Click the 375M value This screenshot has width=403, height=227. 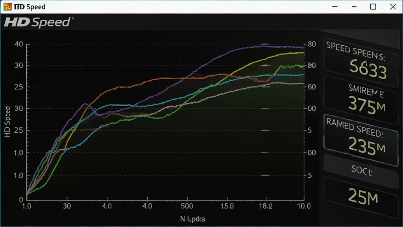point(367,106)
